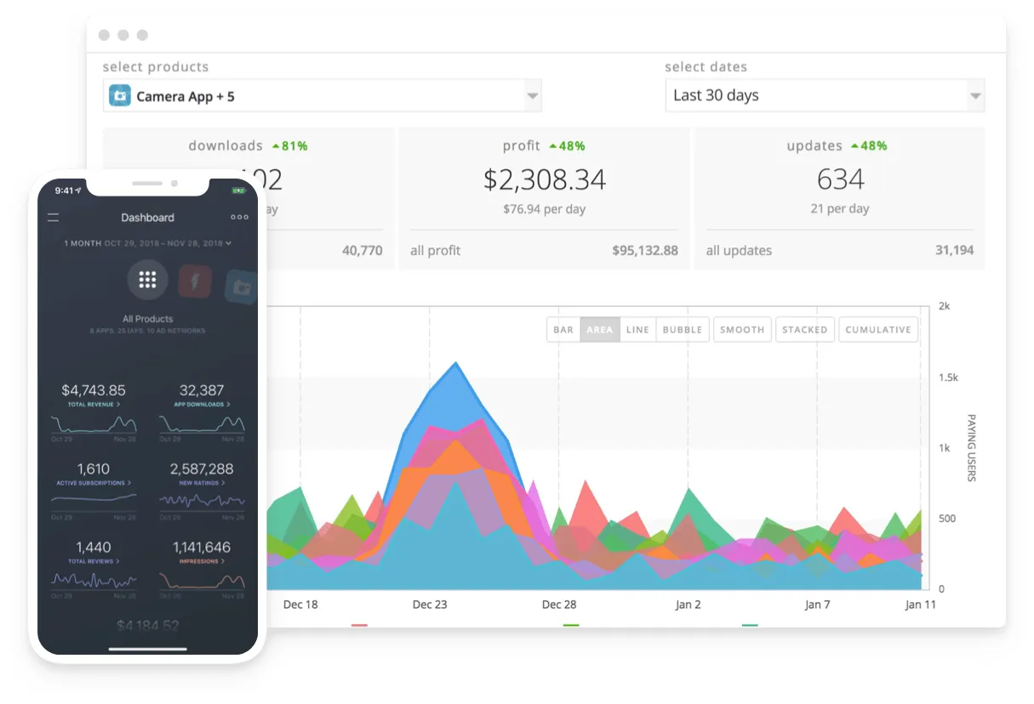
Task: Click the red legend swatch below chart
Action: coord(359,625)
